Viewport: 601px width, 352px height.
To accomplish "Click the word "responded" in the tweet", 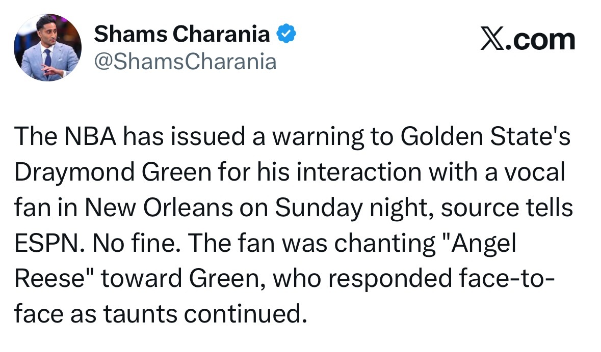I will point(381,279).
